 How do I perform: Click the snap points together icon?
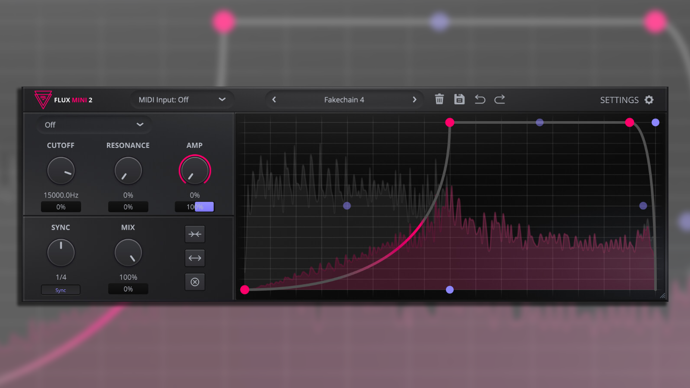point(194,234)
